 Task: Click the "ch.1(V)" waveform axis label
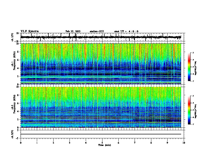click(x=12, y=37)
